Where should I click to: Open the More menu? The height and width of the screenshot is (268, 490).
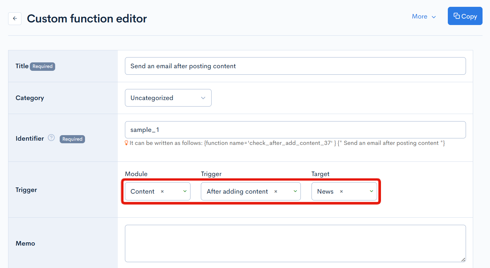[x=423, y=17]
